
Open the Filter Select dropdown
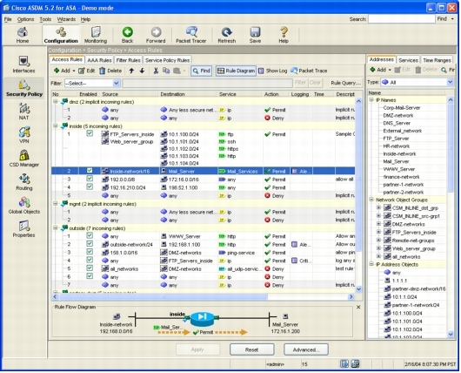click(x=92, y=84)
